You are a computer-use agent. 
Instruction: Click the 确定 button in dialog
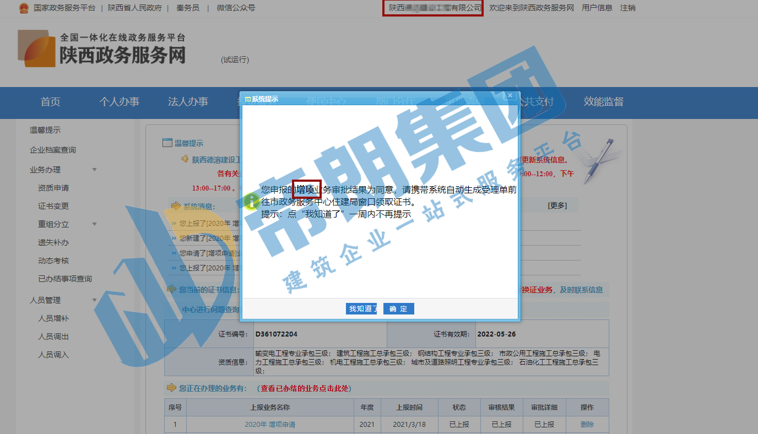pos(398,309)
